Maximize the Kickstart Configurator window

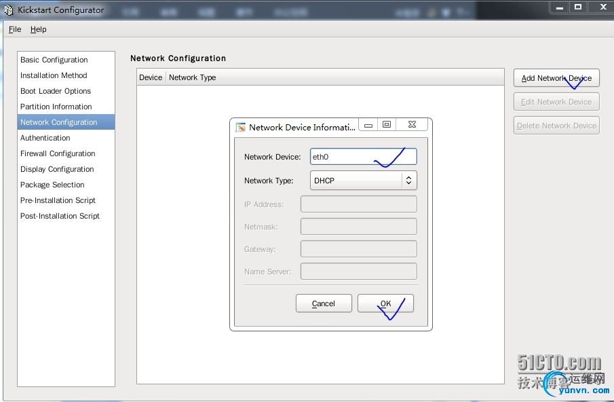point(578,7)
